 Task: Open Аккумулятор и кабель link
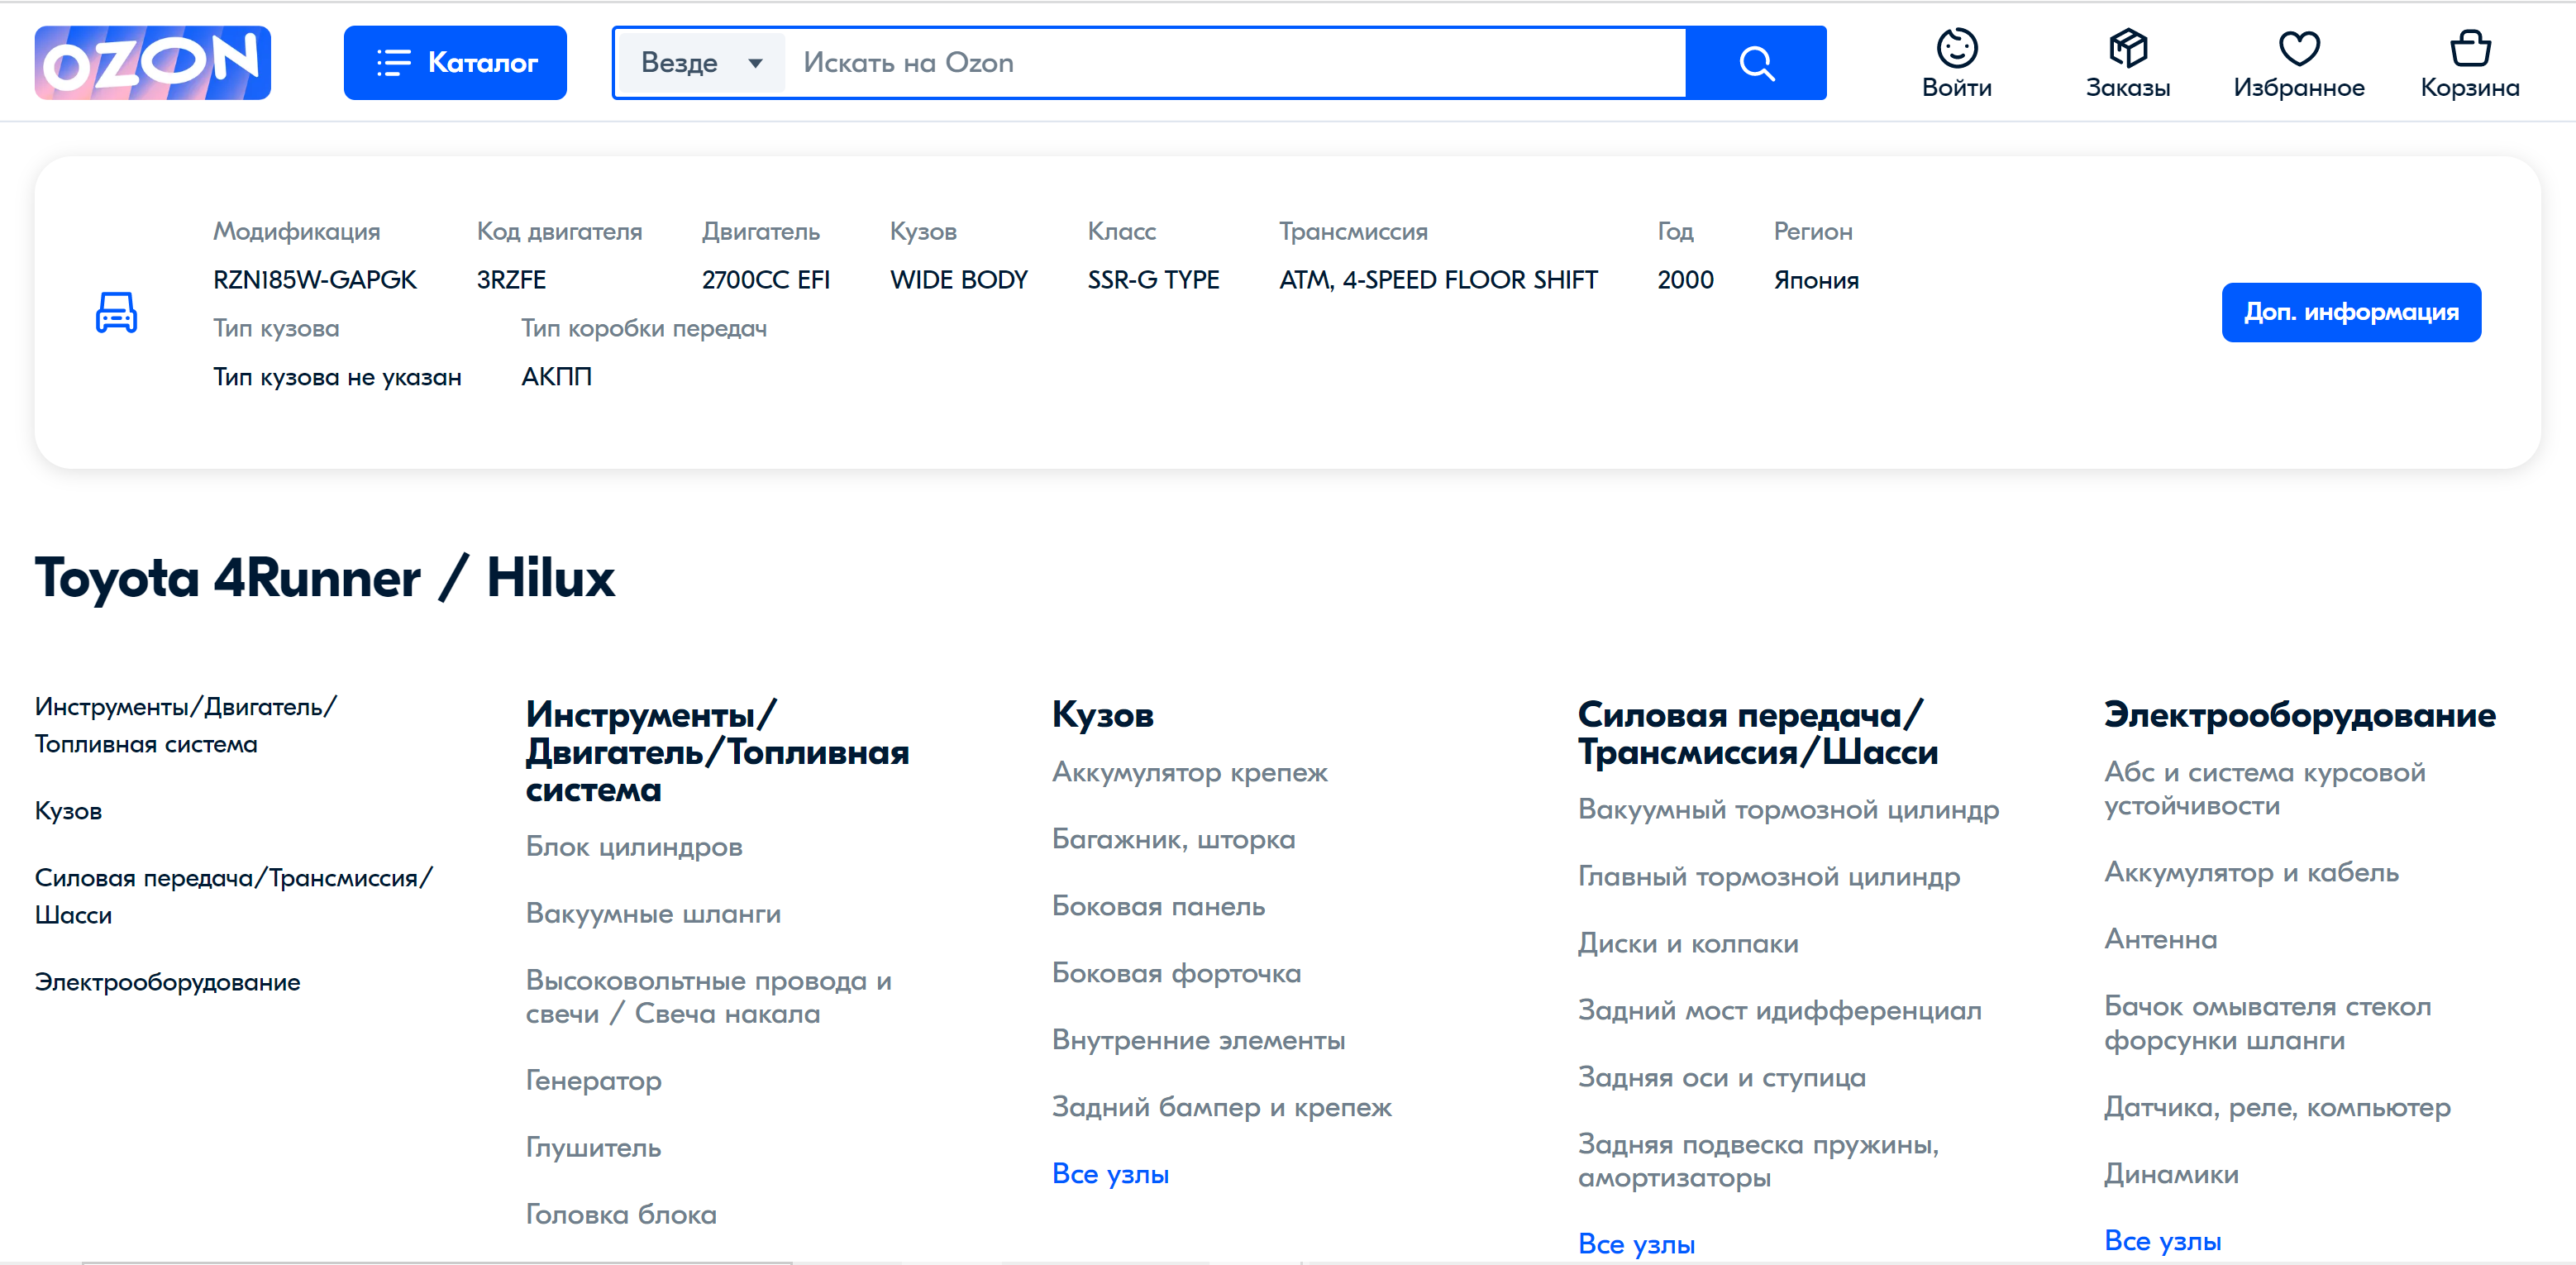click(2251, 873)
